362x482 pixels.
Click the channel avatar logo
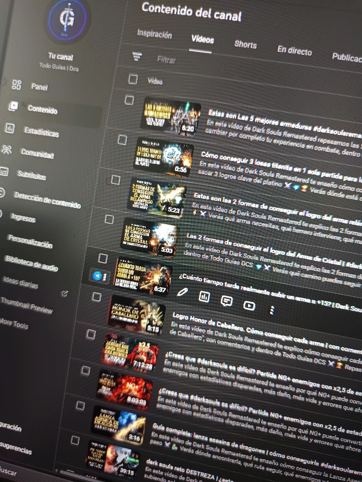tap(68, 21)
